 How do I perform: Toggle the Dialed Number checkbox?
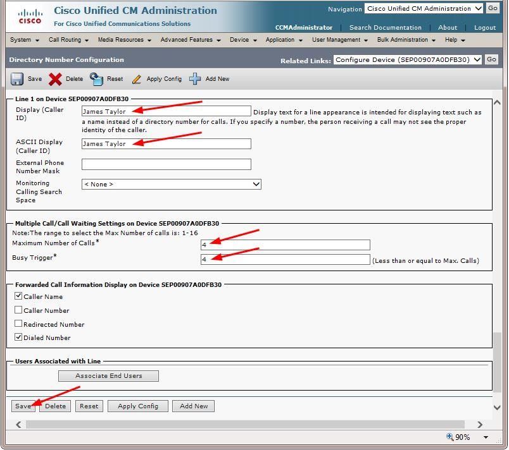pyautogui.click(x=18, y=337)
